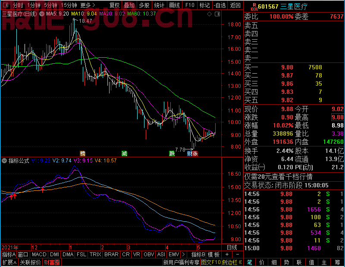Select the EMV indicator tab
Screen dimensions: 345x267
pyautogui.click(x=174, y=255)
